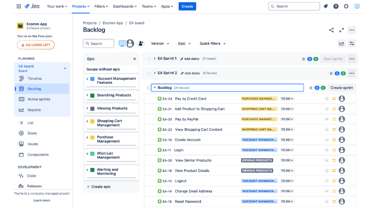Close the Epic panel
The width and height of the screenshot is (377, 208).
tap(134, 59)
